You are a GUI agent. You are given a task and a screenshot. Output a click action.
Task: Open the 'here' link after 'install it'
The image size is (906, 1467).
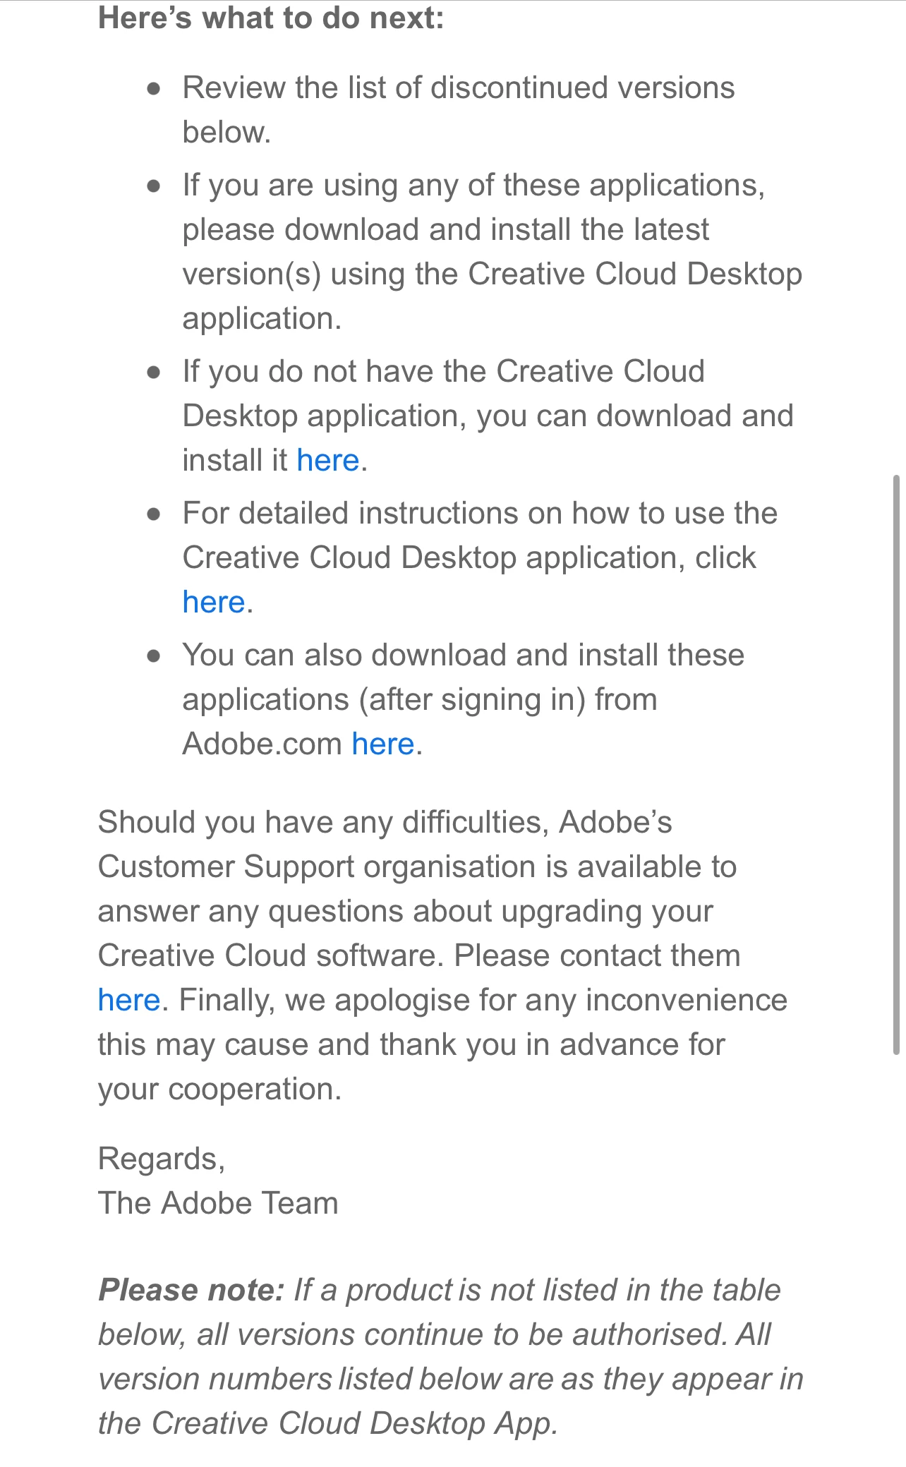click(x=328, y=461)
